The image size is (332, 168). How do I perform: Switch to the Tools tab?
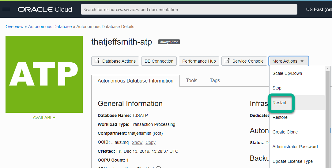[x=192, y=81]
